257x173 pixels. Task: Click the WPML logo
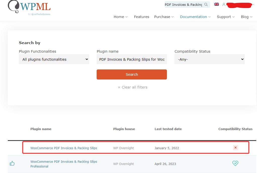29,6
